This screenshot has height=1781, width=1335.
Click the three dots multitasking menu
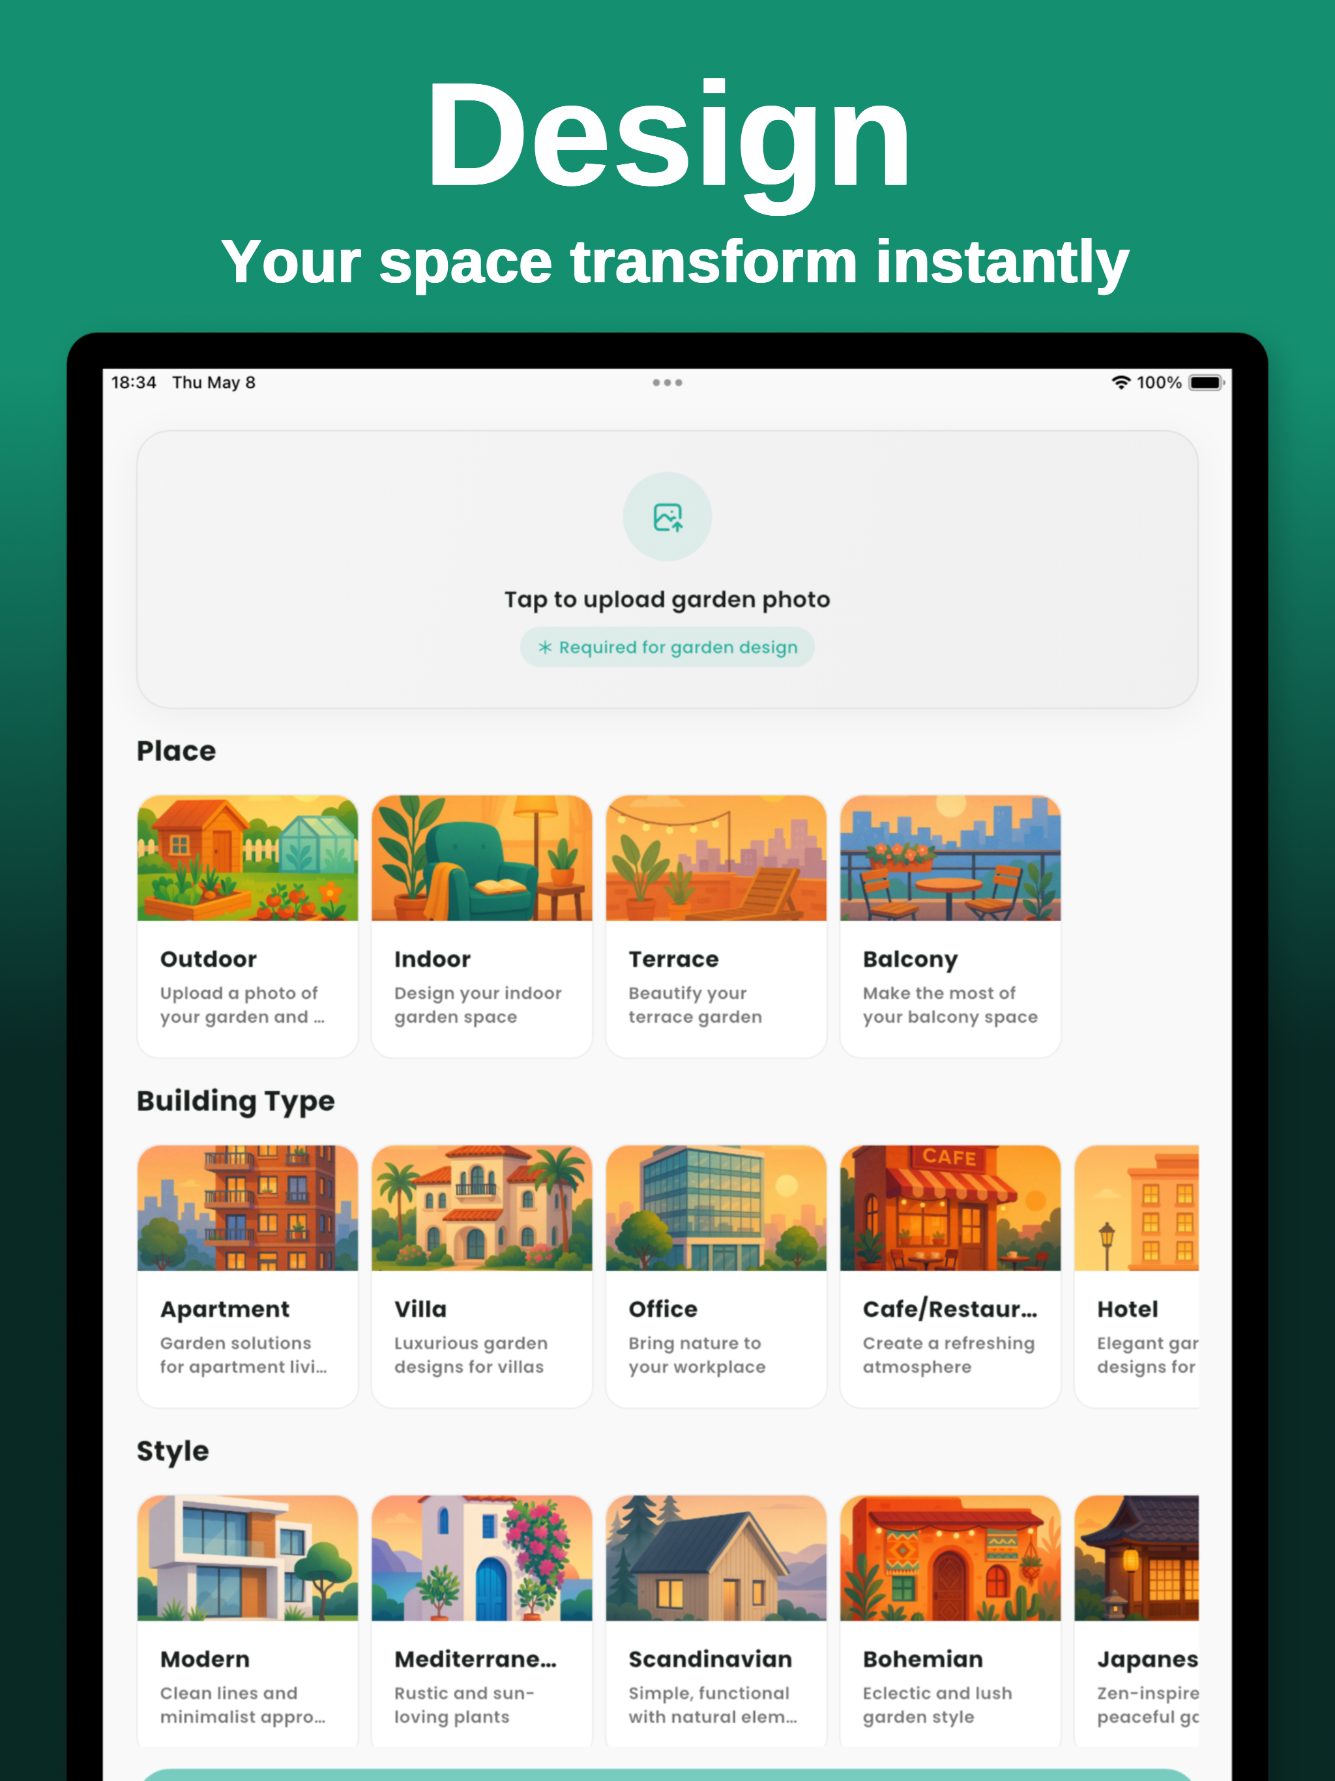pos(667,383)
